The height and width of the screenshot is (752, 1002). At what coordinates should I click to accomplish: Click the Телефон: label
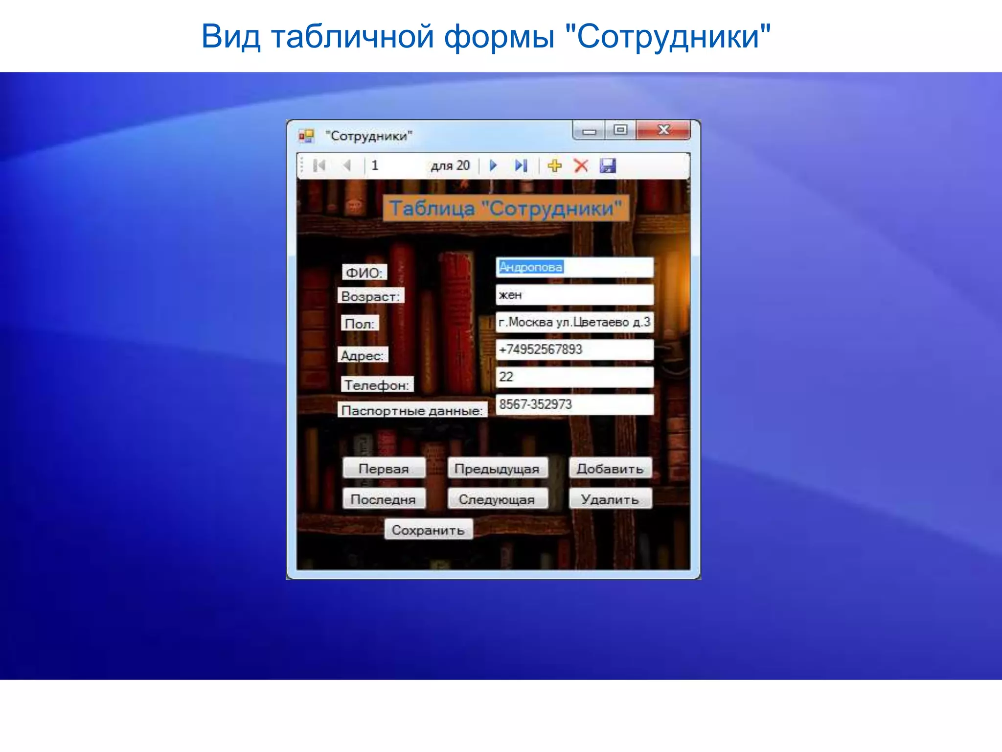[377, 384]
